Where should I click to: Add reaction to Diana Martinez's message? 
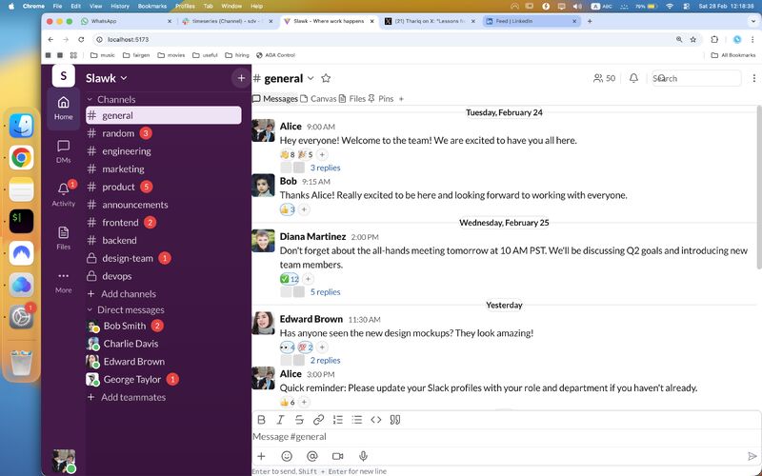pyautogui.click(x=308, y=279)
